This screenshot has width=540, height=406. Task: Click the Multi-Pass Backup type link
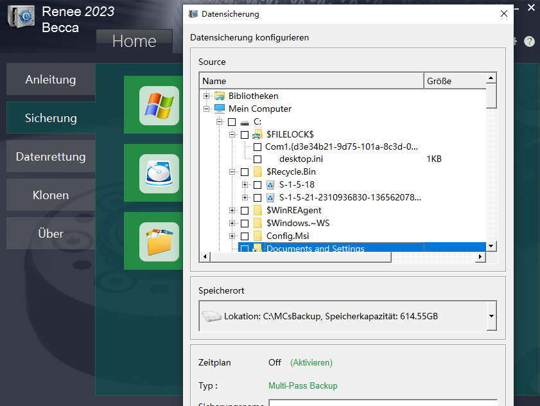tap(302, 385)
